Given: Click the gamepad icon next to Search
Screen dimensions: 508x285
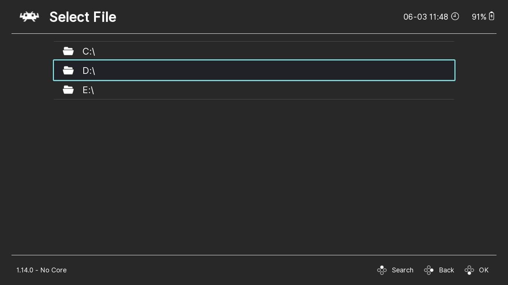Looking at the screenshot, I should 382,270.
